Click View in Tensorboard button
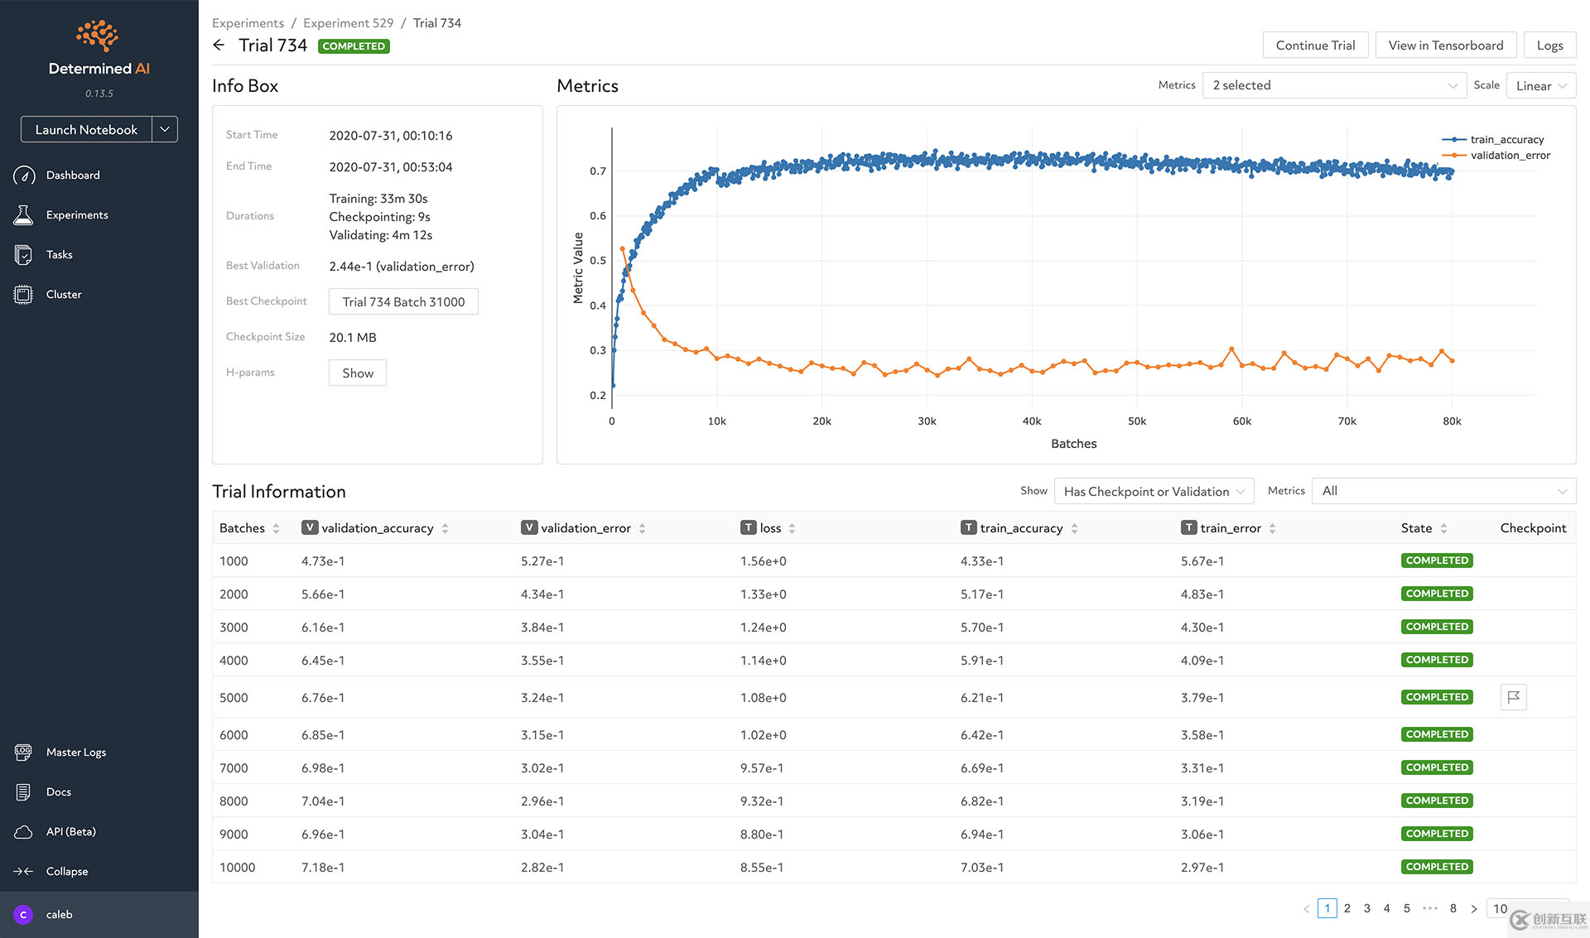Image resolution: width=1590 pixels, height=938 pixels. pos(1445,46)
